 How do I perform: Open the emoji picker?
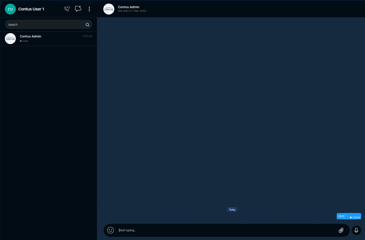(111, 230)
